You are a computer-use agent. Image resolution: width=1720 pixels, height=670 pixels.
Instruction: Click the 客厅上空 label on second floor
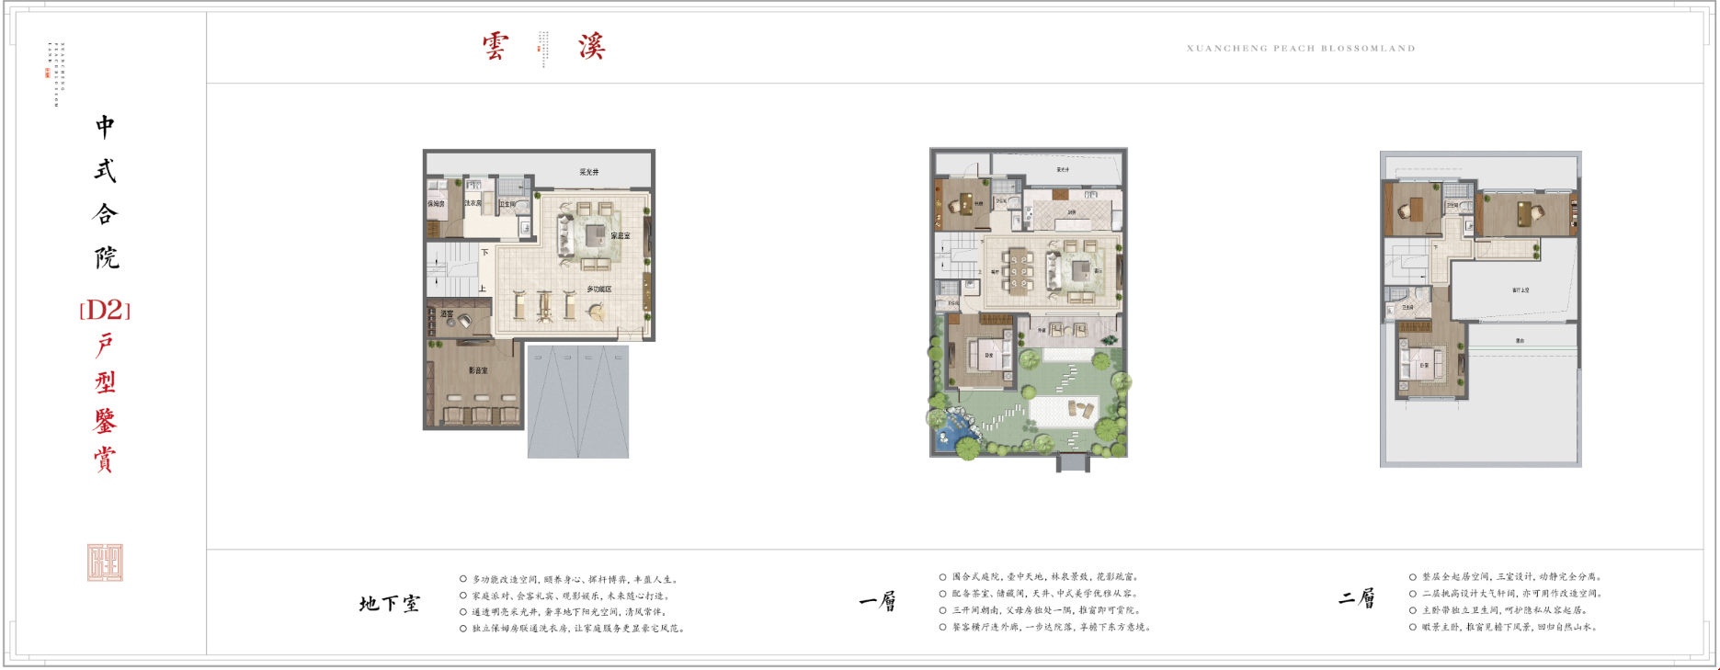pos(1521,290)
